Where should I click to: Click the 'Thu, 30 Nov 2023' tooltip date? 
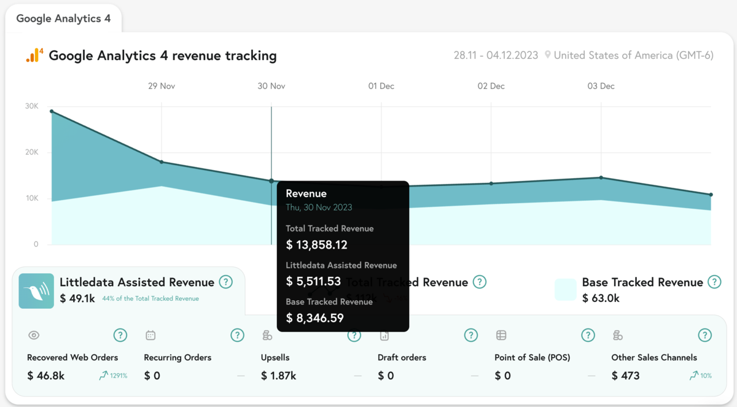pyautogui.click(x=319, y=207)
